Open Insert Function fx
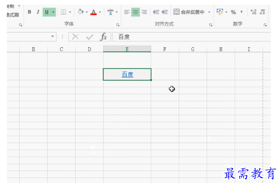This screenshot has height=188, width=280. 104,37
